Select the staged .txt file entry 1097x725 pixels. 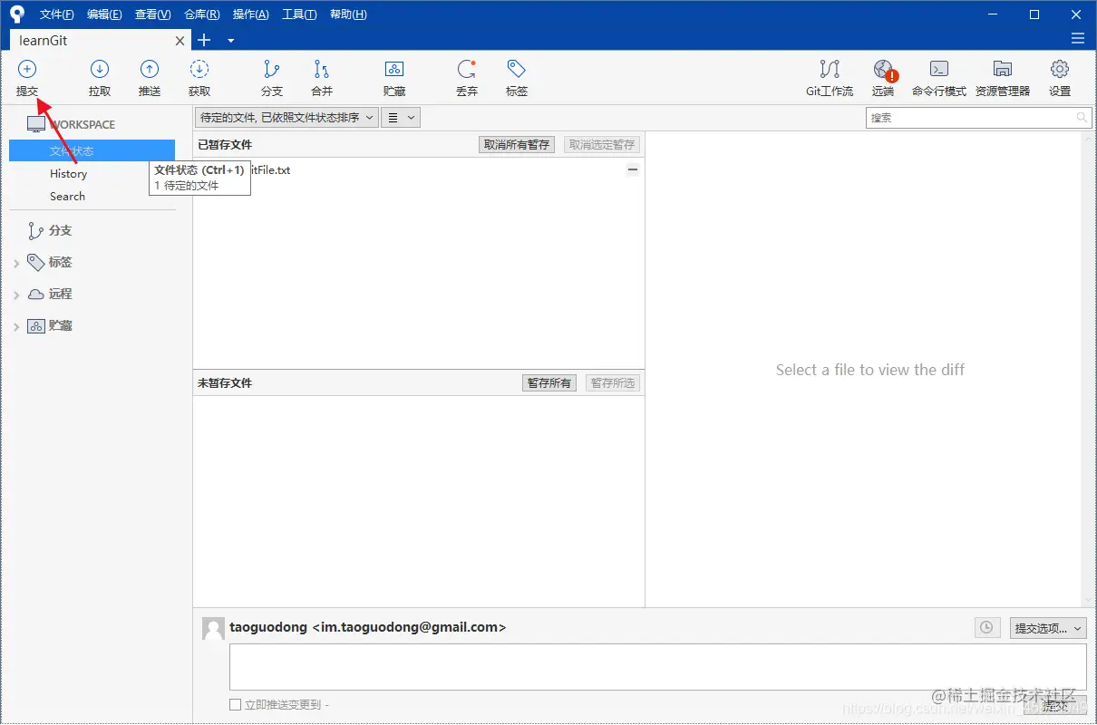click(x=419, y=169)
